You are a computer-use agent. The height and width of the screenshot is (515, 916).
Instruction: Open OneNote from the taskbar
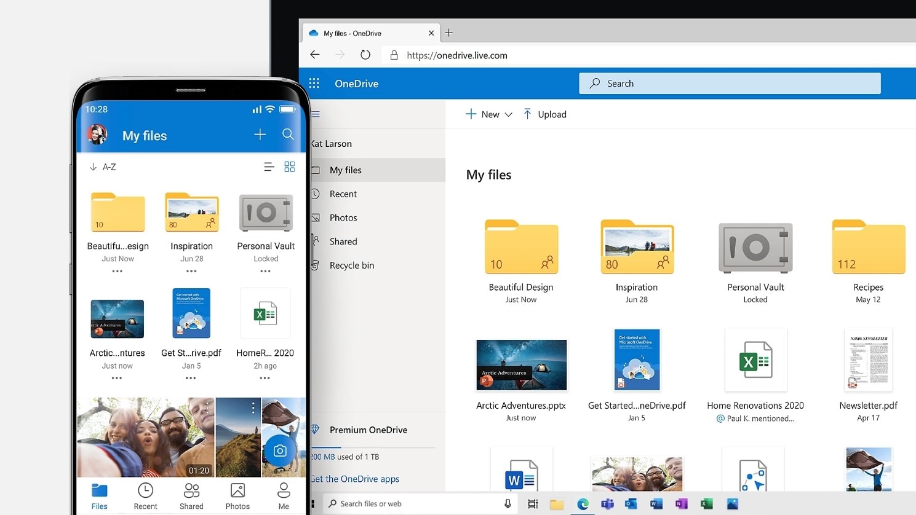coord(681,504)
